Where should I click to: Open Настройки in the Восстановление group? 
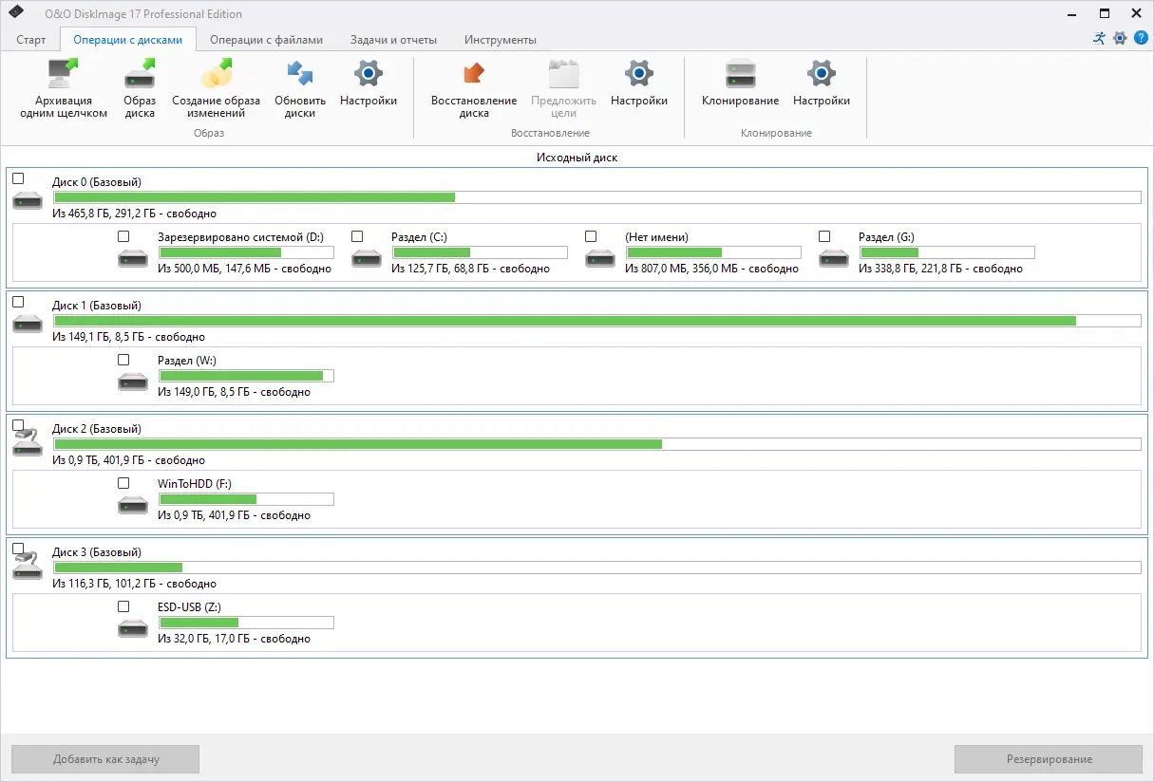point(639,84)
